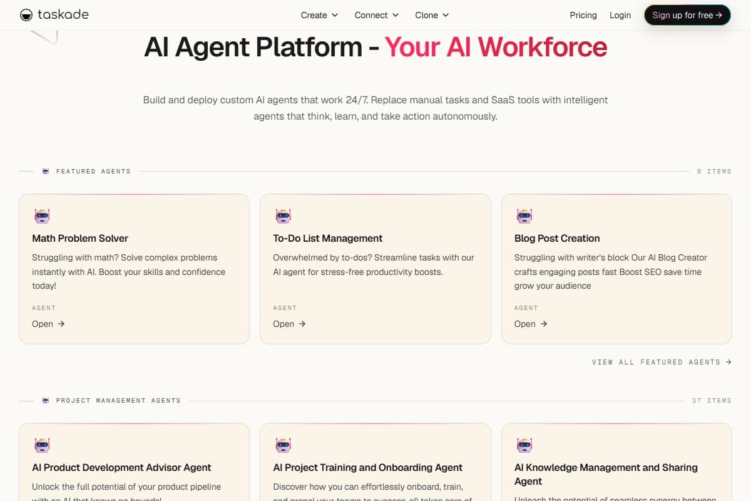
Task: Click robot icon on Blog Post Creation card
Action: click(x=524, y=216)
